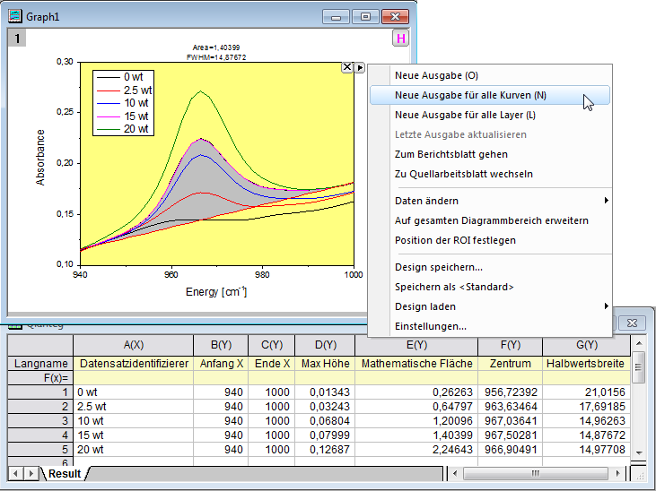Select column header D(Y)
Image resolution: width=656 pixels, height=491 pixels.
(x=325, y=345)
